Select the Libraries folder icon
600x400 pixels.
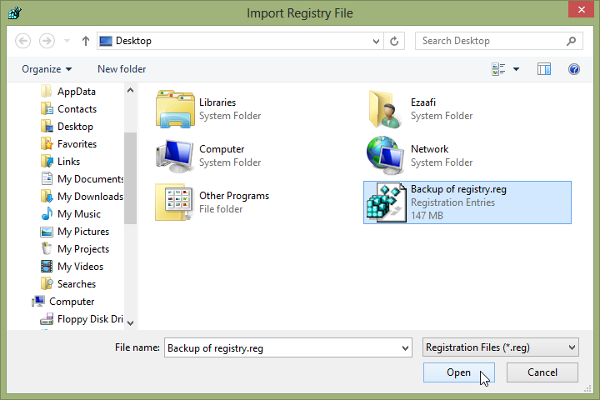click(173, 109)
